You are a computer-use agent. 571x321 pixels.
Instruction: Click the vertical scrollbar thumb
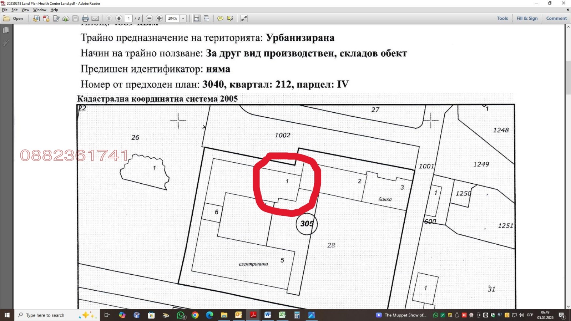[x=568, y=78]
